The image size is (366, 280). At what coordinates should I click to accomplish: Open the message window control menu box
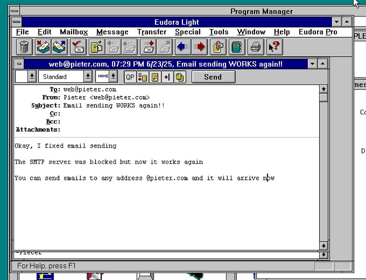click(19, 64)
